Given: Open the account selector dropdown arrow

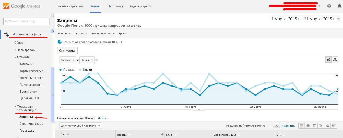Looking at the screenshot, I should 319,6.
